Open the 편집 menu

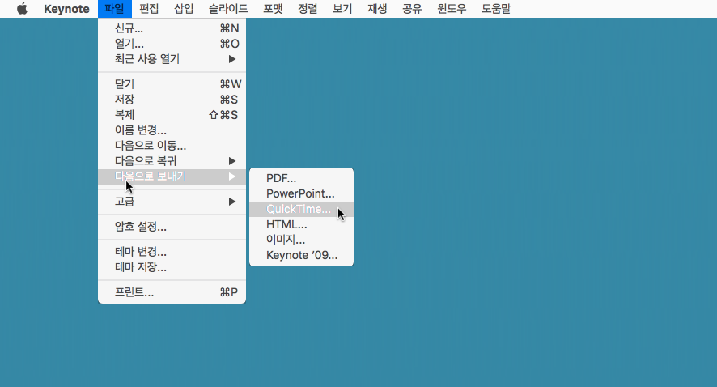click(149, 9)
